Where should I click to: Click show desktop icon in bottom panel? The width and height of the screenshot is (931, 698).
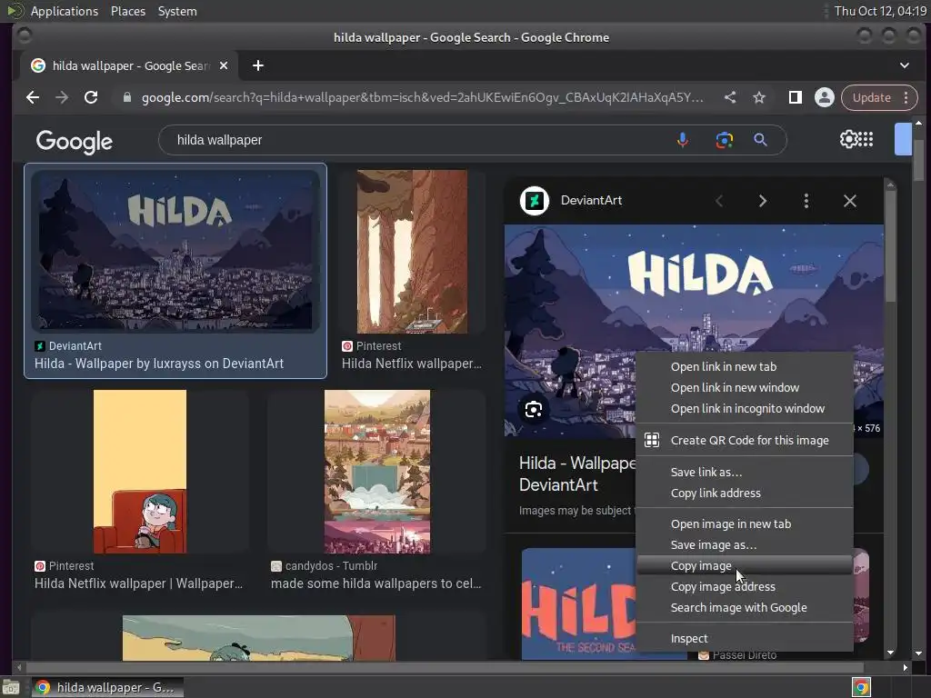11,687
